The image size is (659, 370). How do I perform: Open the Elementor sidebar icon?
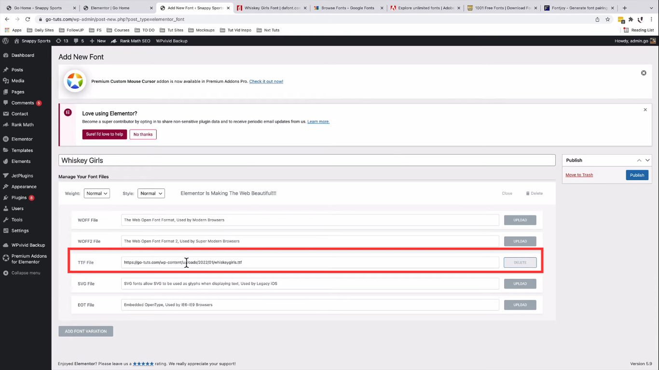pos(6,139)
